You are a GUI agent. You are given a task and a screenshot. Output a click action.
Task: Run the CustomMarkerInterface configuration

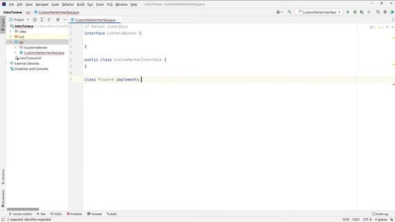(348, 12)
